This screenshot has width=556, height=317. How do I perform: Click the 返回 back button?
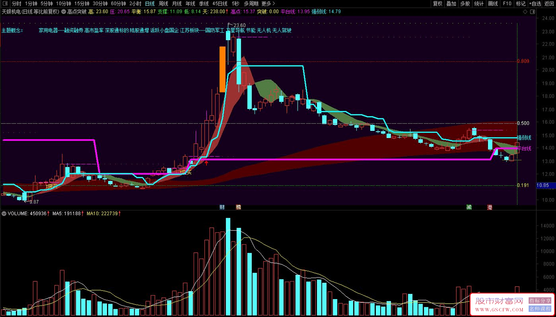click(549, 3)
